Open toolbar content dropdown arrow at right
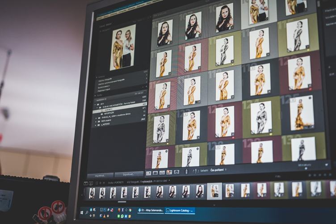Viewport: 336px width, 224px height. point(326,165)
